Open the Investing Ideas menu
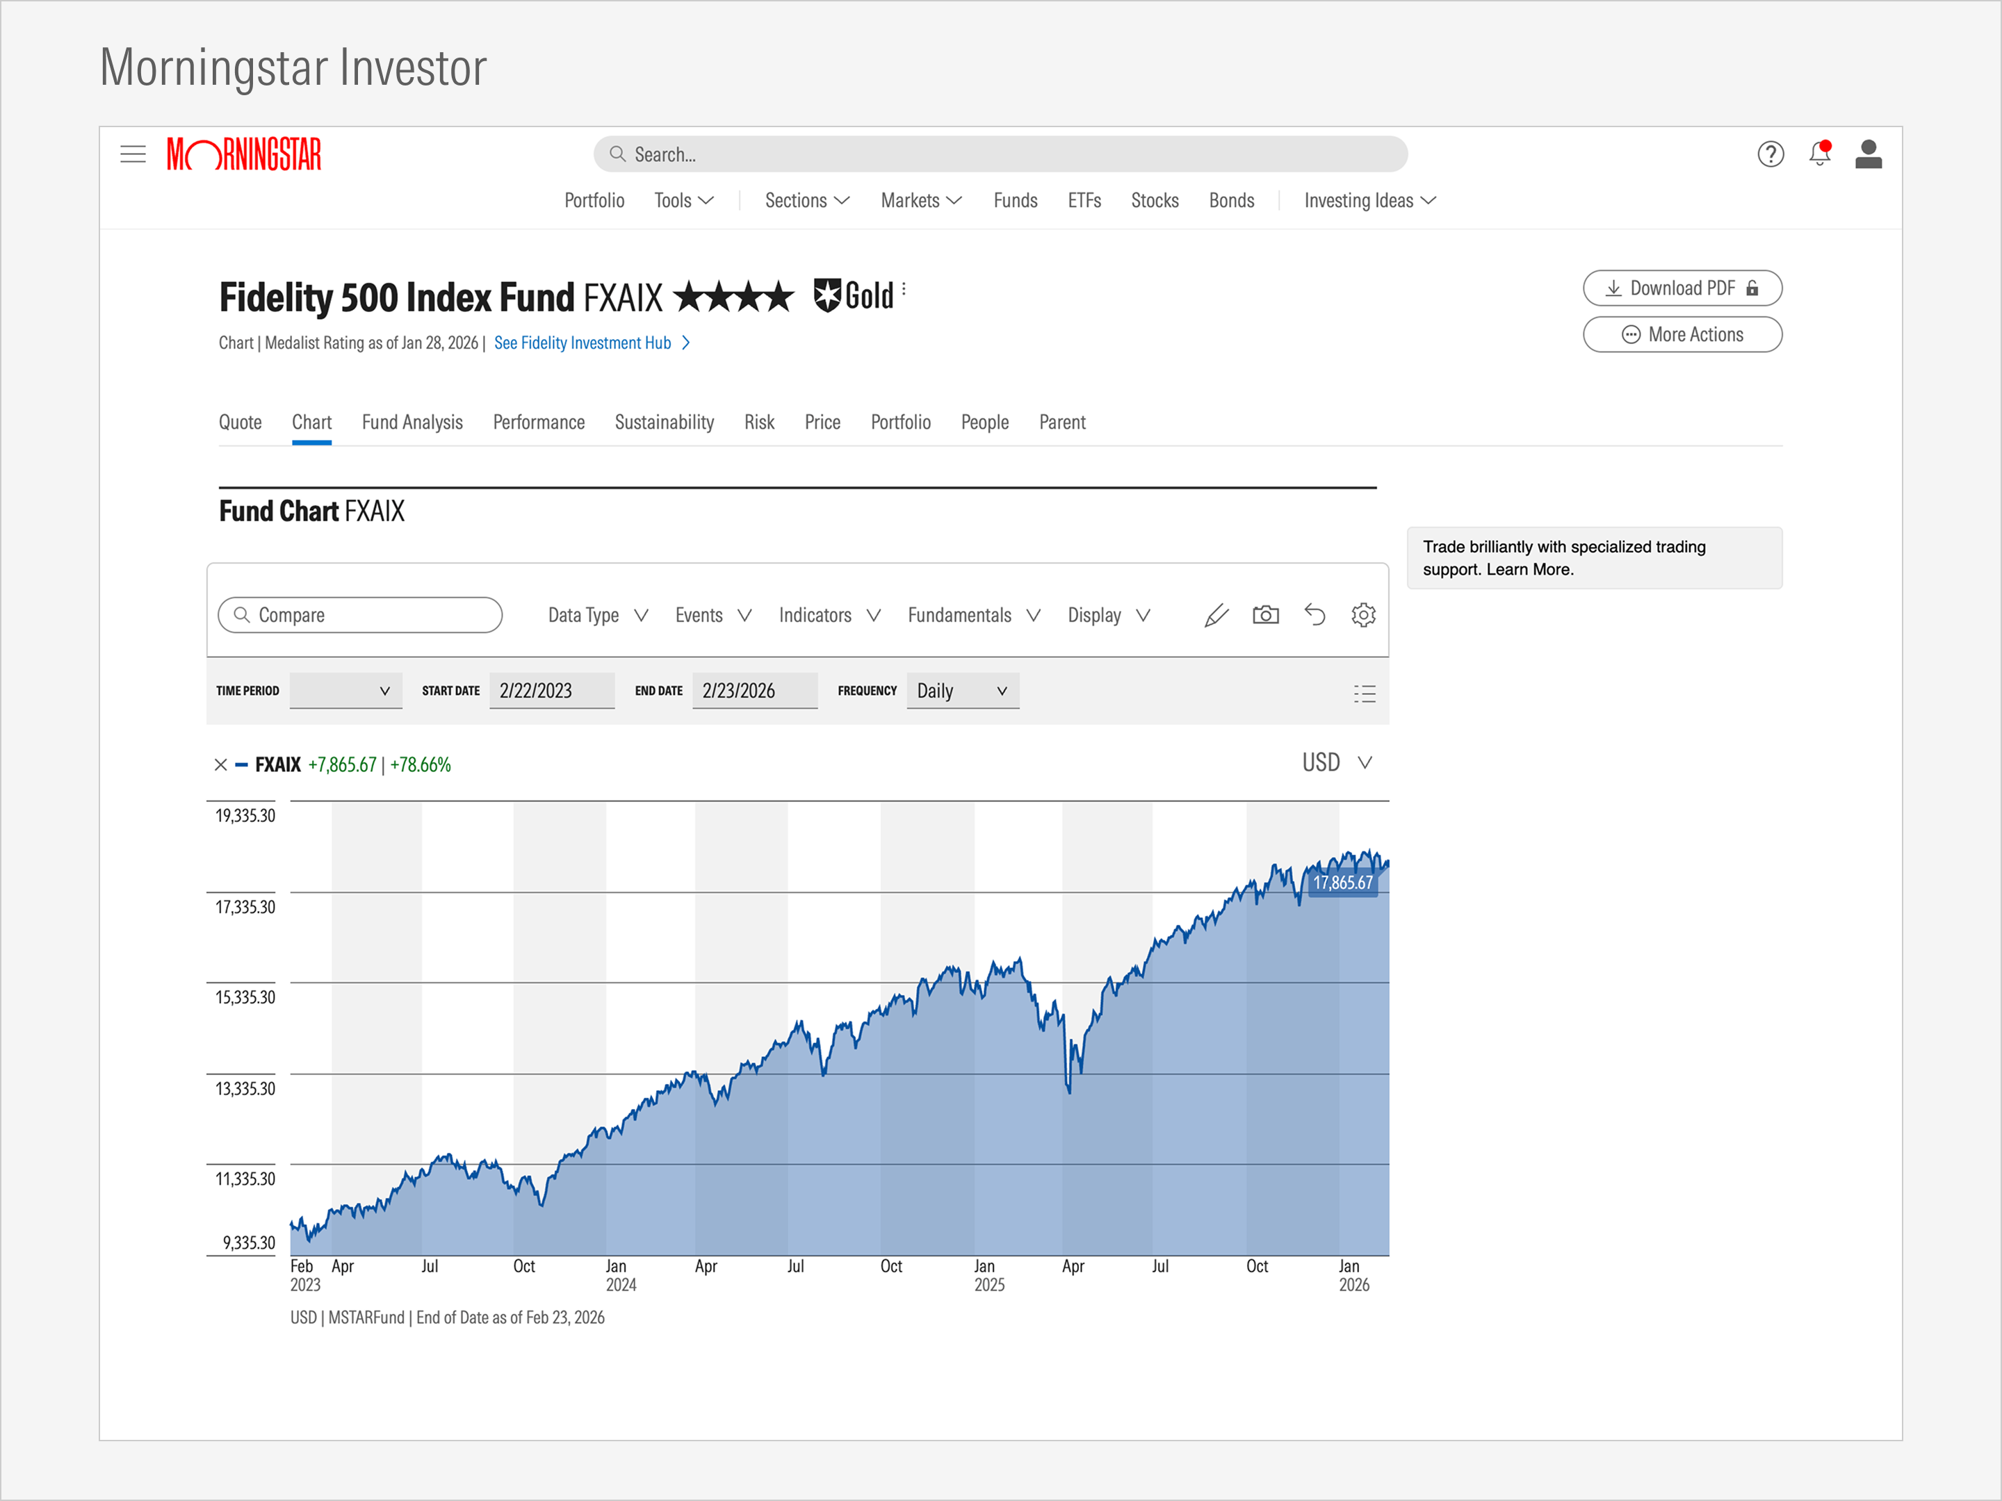Image resolution: width=2002 pixels, height=1501 pixels. (x=1370, y=200)
